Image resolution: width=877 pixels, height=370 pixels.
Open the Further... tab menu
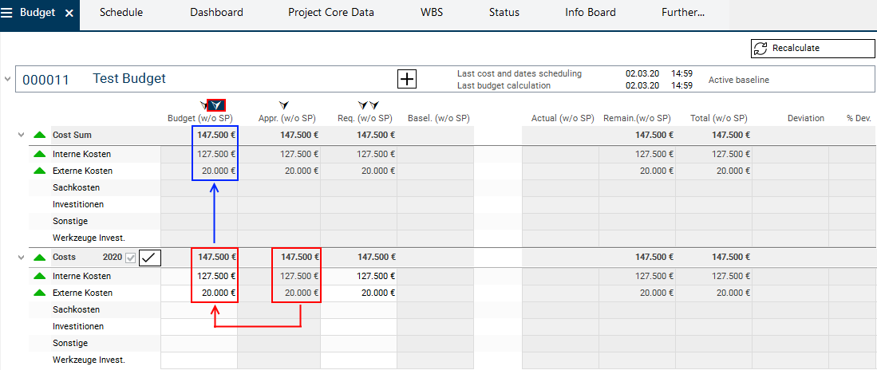683,13
